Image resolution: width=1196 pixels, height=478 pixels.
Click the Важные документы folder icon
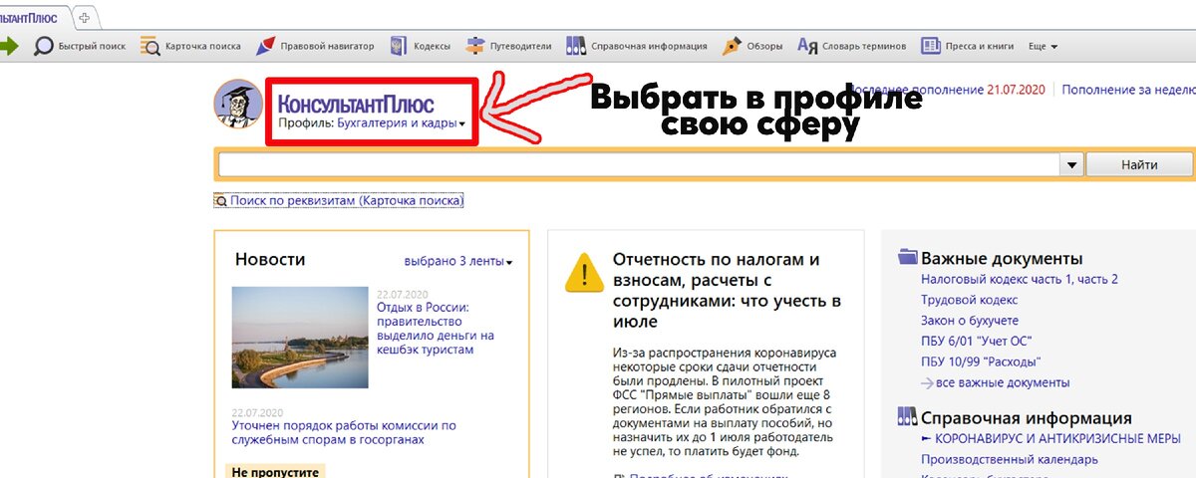click(907, 257)
